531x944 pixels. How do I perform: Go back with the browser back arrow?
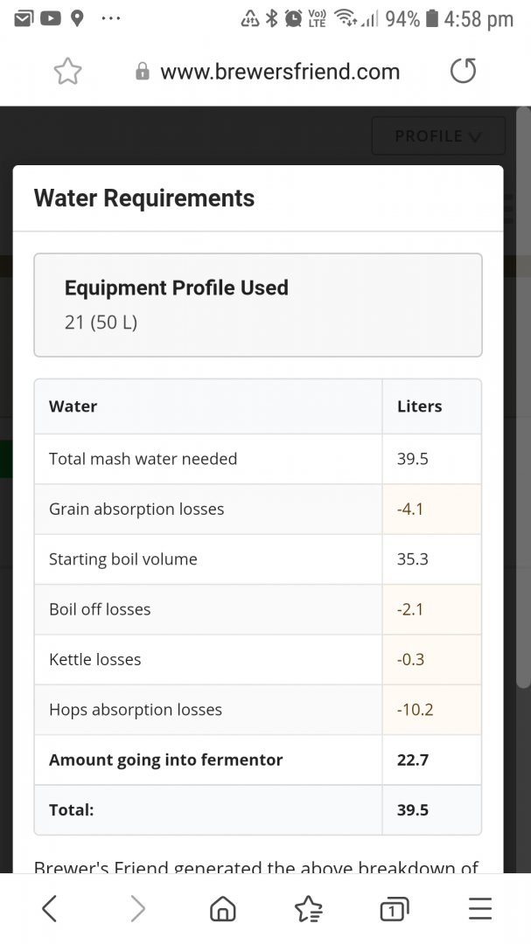click(49, 908)
